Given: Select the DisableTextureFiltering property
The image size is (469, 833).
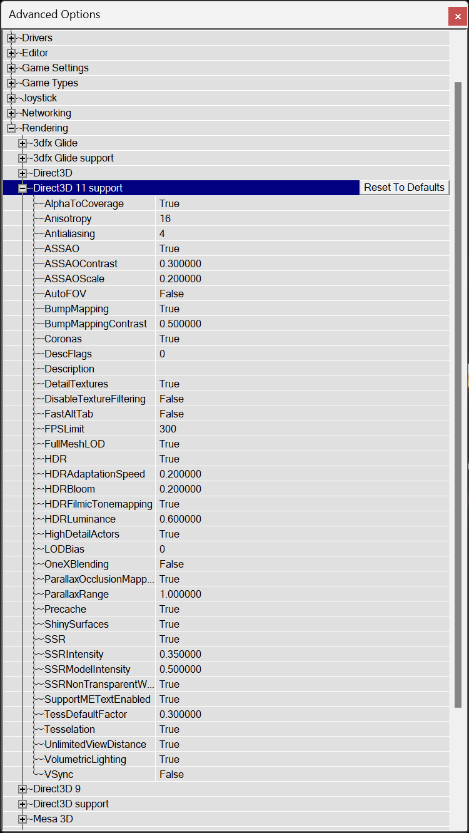Looking at the screenshot, I should coord(95,399).
